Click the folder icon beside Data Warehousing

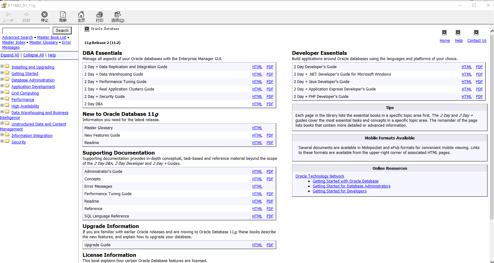[x=7, y=112]
